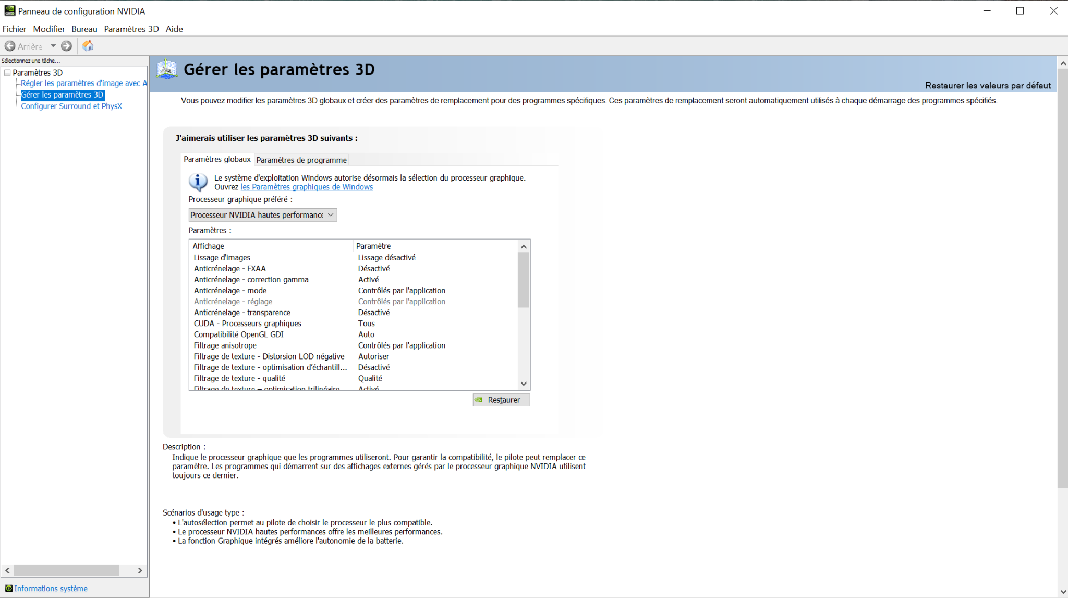Select Compatibilité OpenGL GDI row
Viewport: 1068px width, 598px height.
[354, 334]
